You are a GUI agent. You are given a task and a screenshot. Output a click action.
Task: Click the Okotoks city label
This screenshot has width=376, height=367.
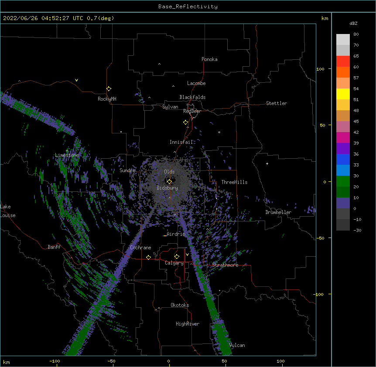(180, 305)
